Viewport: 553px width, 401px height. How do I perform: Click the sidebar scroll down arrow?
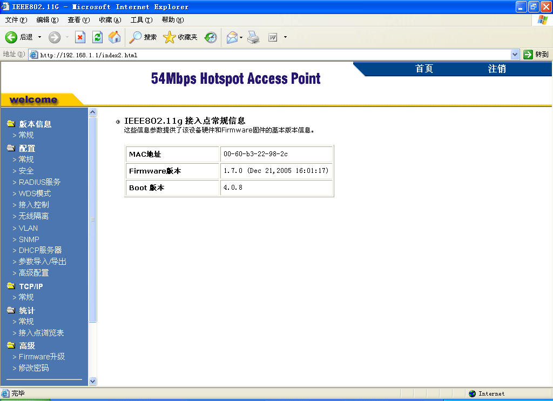[92, 381]
